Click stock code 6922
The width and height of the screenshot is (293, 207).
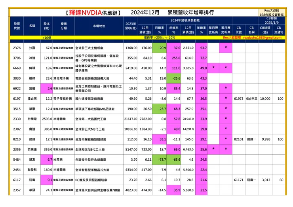tap(17, 88)
